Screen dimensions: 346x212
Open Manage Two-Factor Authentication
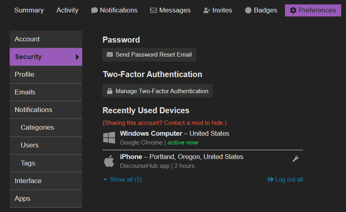tap(157, 91)
